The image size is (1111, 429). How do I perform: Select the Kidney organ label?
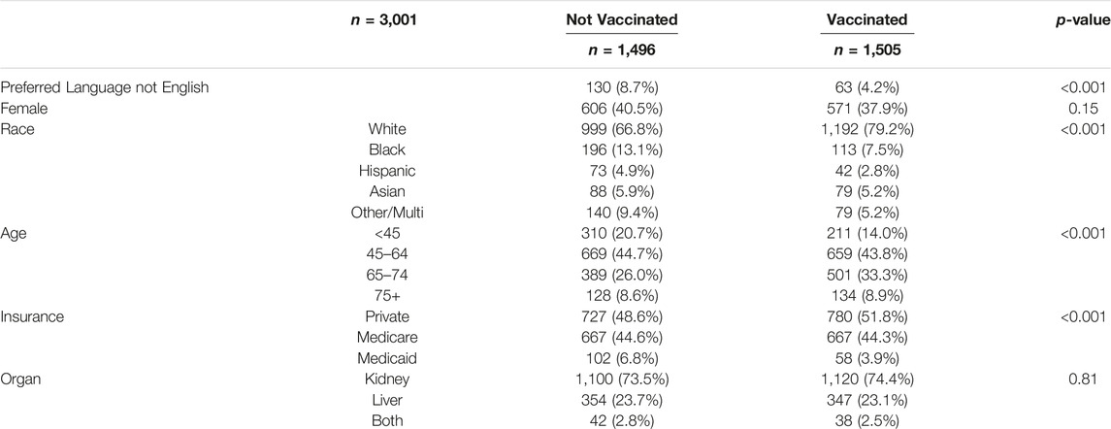click(x=387, y=378)
